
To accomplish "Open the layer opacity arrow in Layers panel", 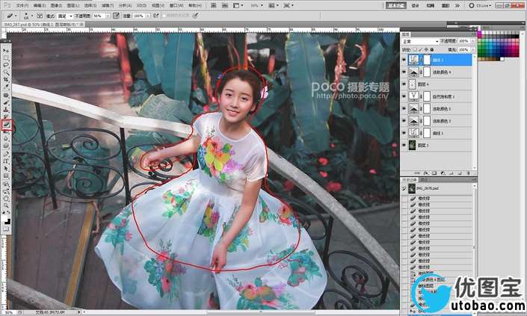I will (472, 41).
